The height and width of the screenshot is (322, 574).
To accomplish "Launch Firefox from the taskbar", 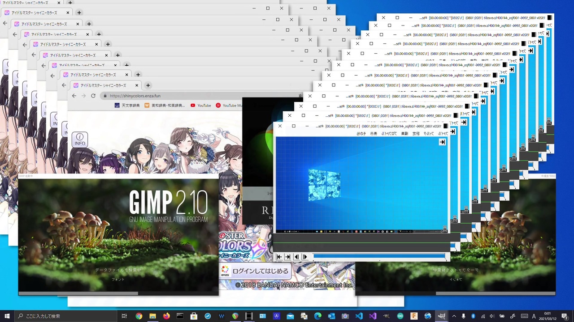I will pyautogui.click(x=166, y=316).
